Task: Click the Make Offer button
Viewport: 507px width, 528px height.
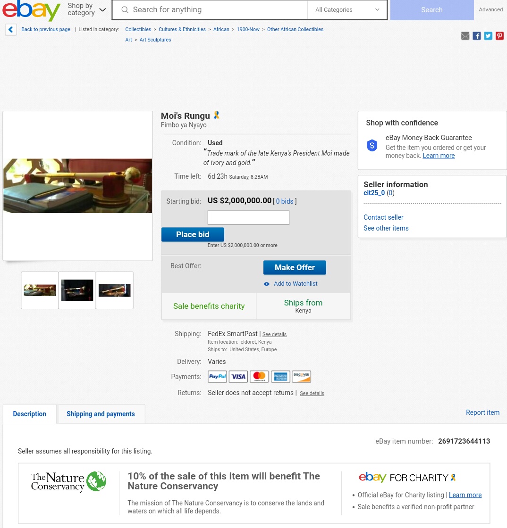Action: point(295,267)
